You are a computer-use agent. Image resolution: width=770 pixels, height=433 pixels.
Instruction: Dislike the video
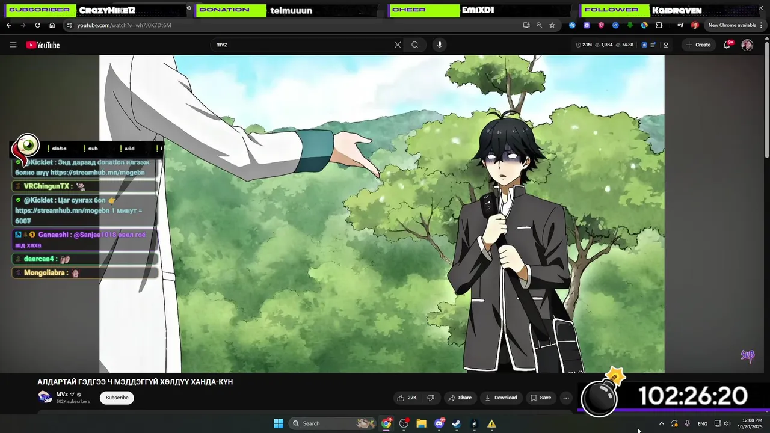coord(431,398)
